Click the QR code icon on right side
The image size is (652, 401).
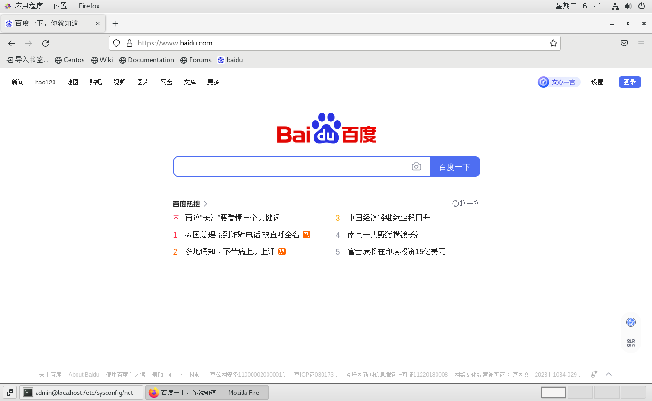point(630,343)
